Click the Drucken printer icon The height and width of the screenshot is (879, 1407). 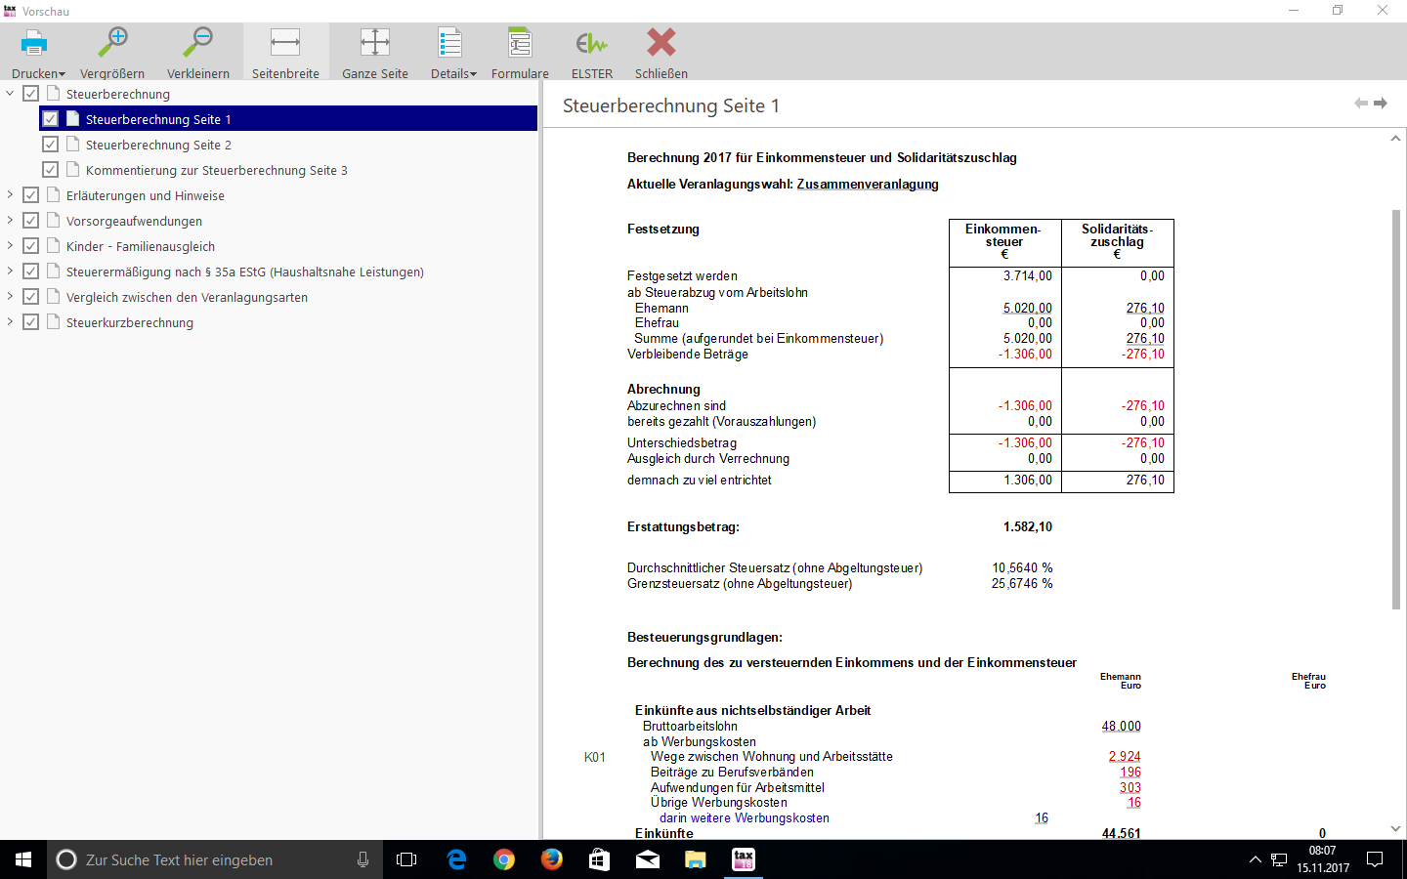pyautogui.click(x=34, y=43)
